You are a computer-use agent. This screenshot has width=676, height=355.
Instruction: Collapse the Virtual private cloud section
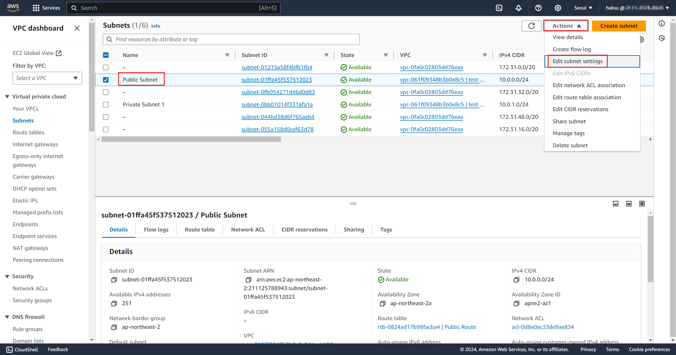7,97
